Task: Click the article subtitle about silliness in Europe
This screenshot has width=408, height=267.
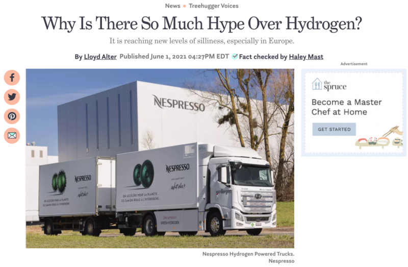Action: click(x=201, y=41)
